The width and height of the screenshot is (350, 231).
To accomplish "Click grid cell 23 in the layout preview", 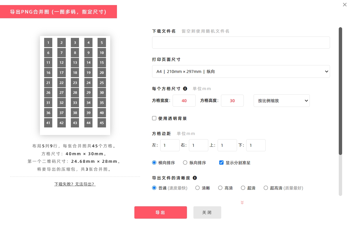I will click(75, 83).
